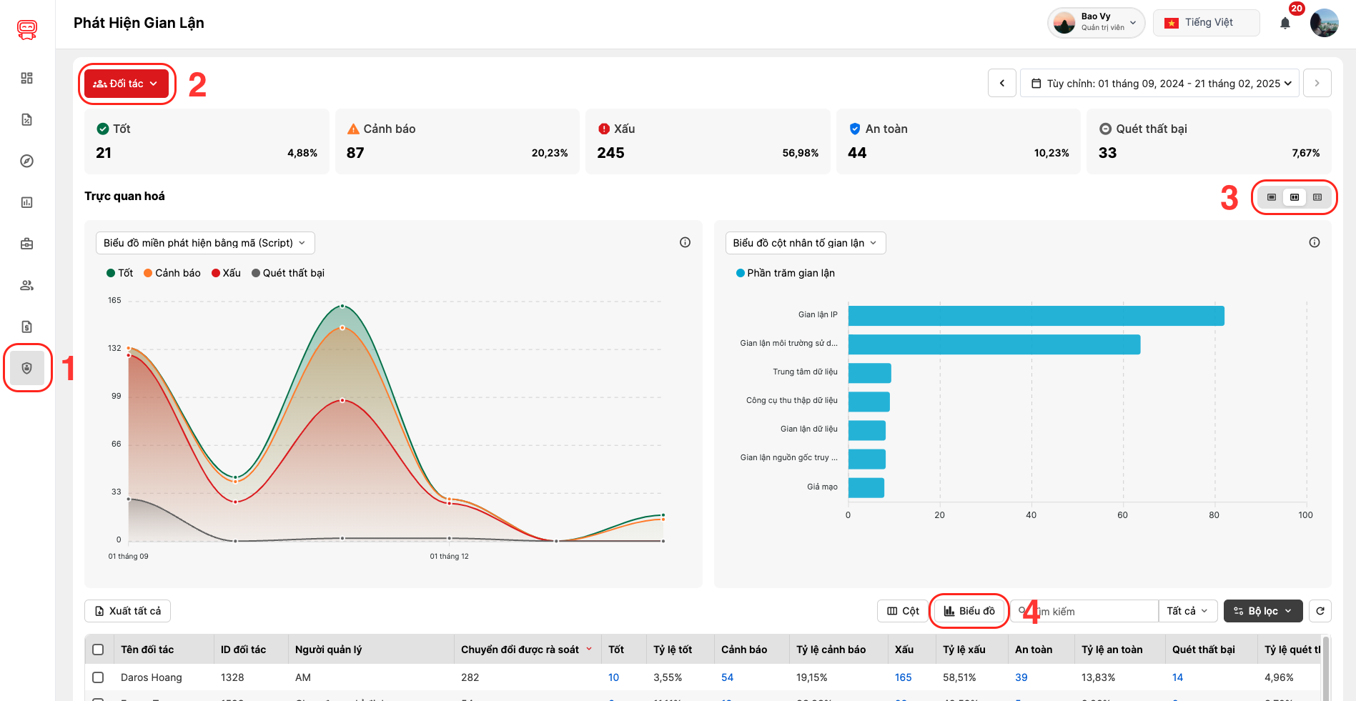Open the Cột column settings

pyautogui.click(x=903, y=611)
